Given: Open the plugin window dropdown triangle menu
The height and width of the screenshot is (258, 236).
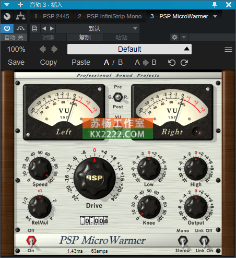Looking at the screenshot, I should [7, 5].
